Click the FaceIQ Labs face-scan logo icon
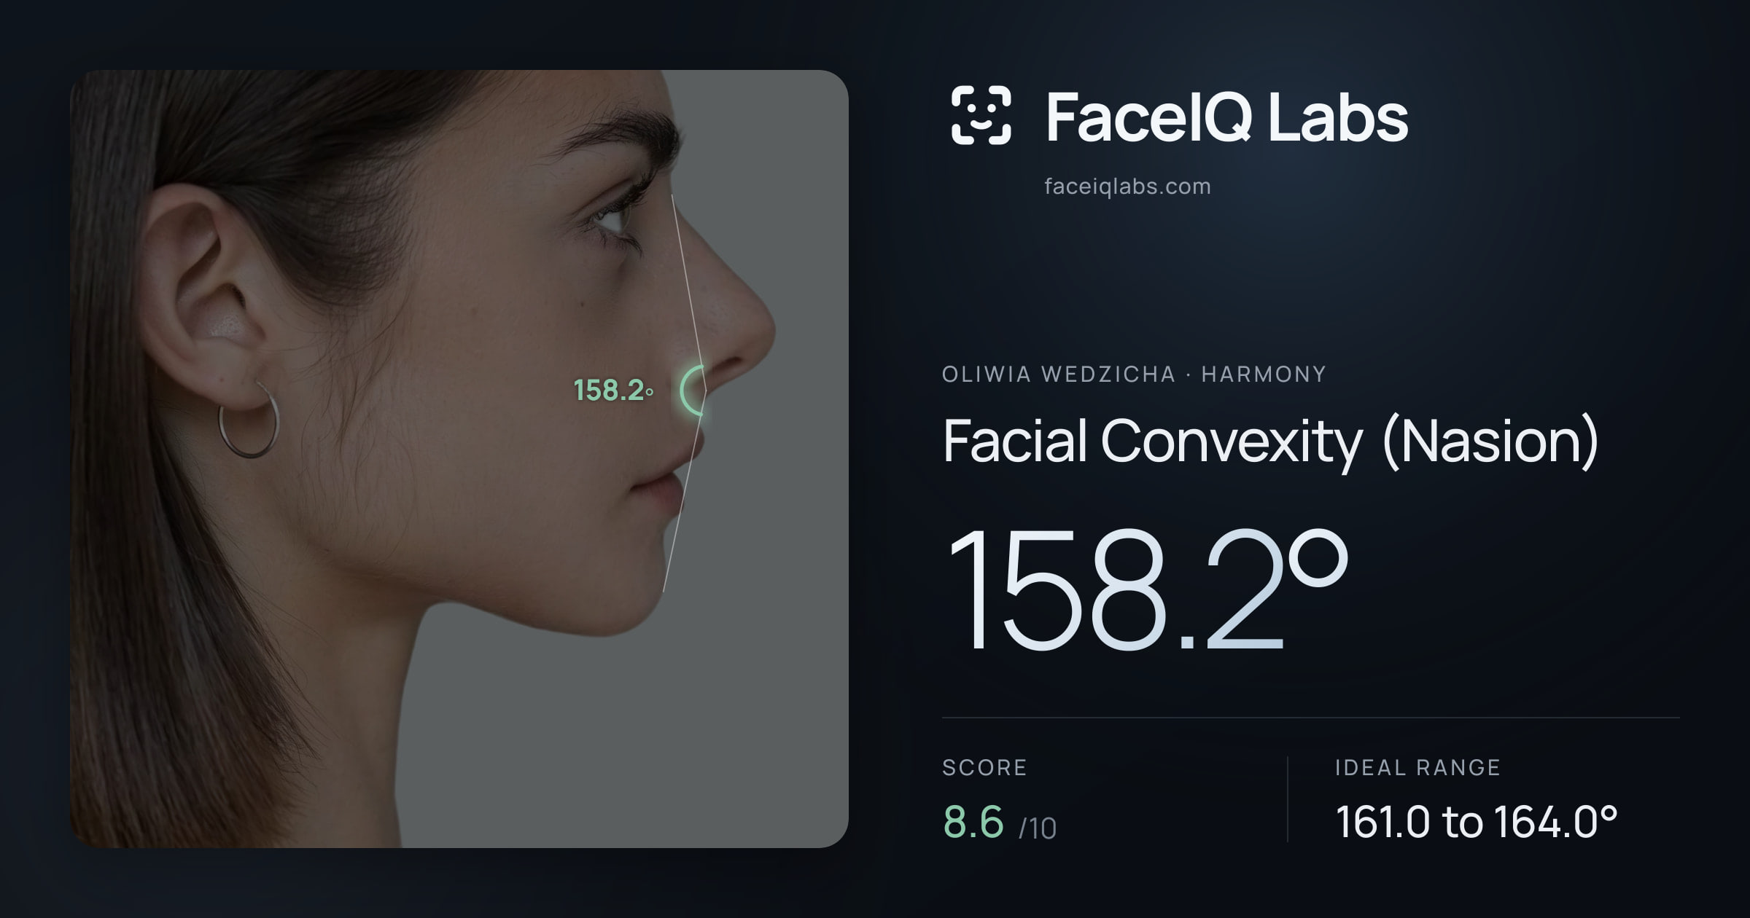1750x918 pixels. point(981,115)
